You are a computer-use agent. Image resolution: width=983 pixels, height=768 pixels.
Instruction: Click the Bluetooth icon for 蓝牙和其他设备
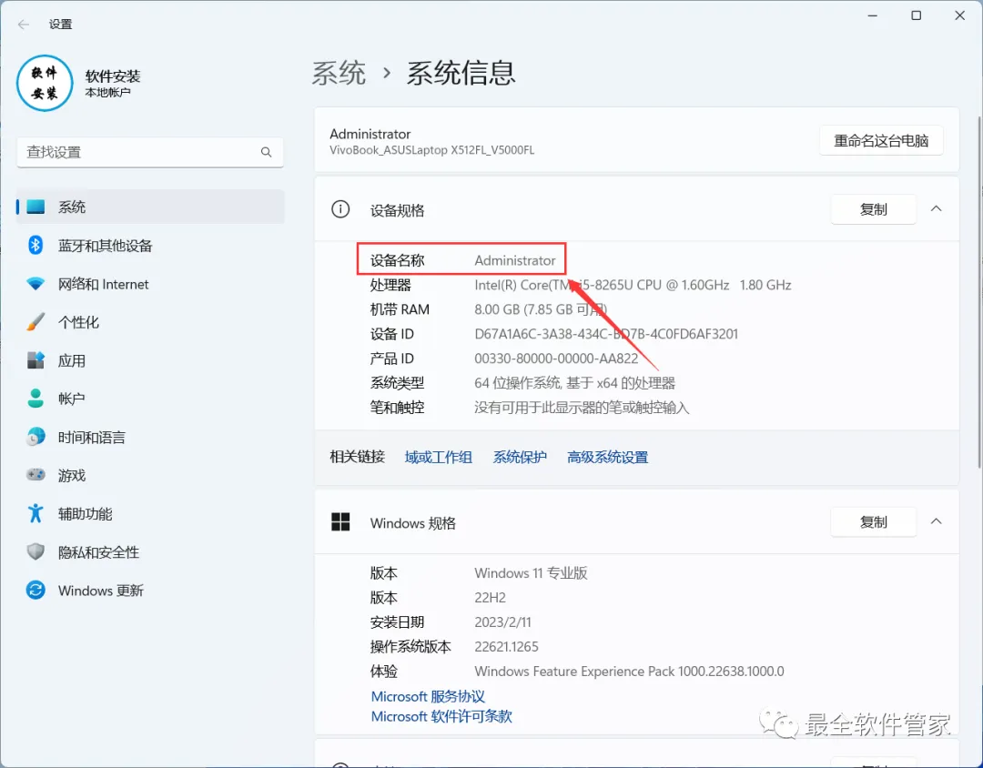[35, 245]
